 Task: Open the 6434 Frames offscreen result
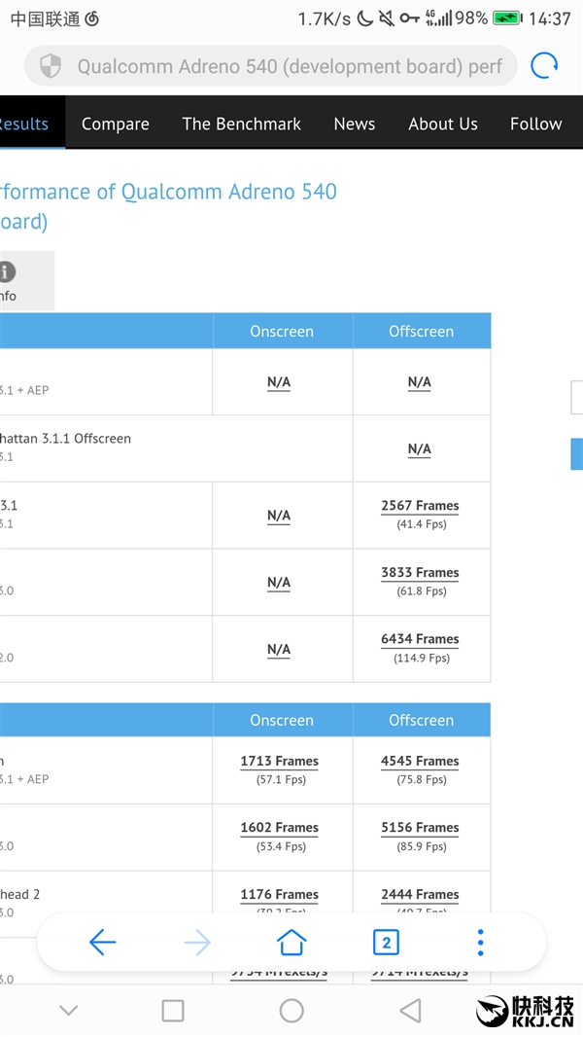click(x=420, y=639)
